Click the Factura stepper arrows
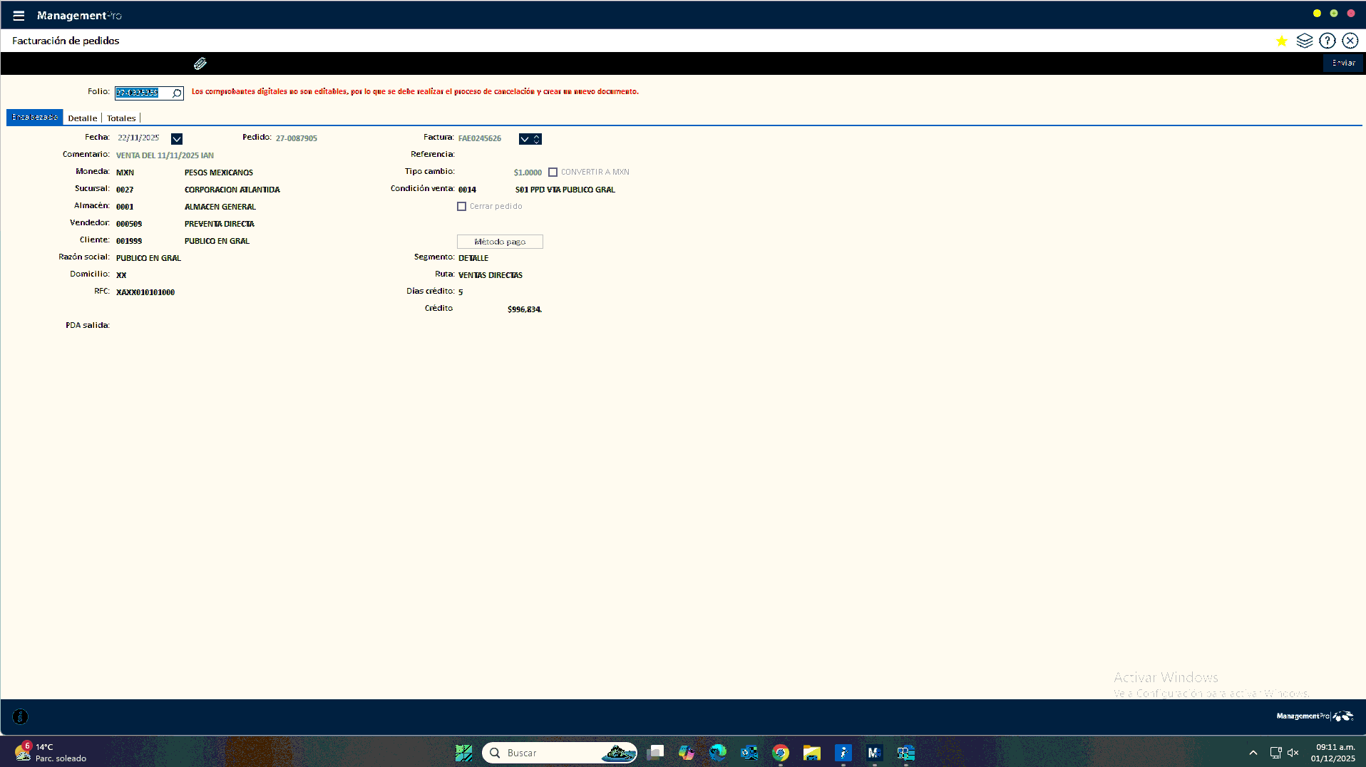The image size is (1366, 767). coord(537,139)
